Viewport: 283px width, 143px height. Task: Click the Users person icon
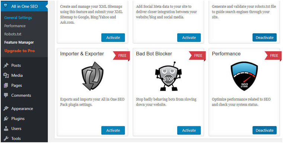tap(6, 129)
